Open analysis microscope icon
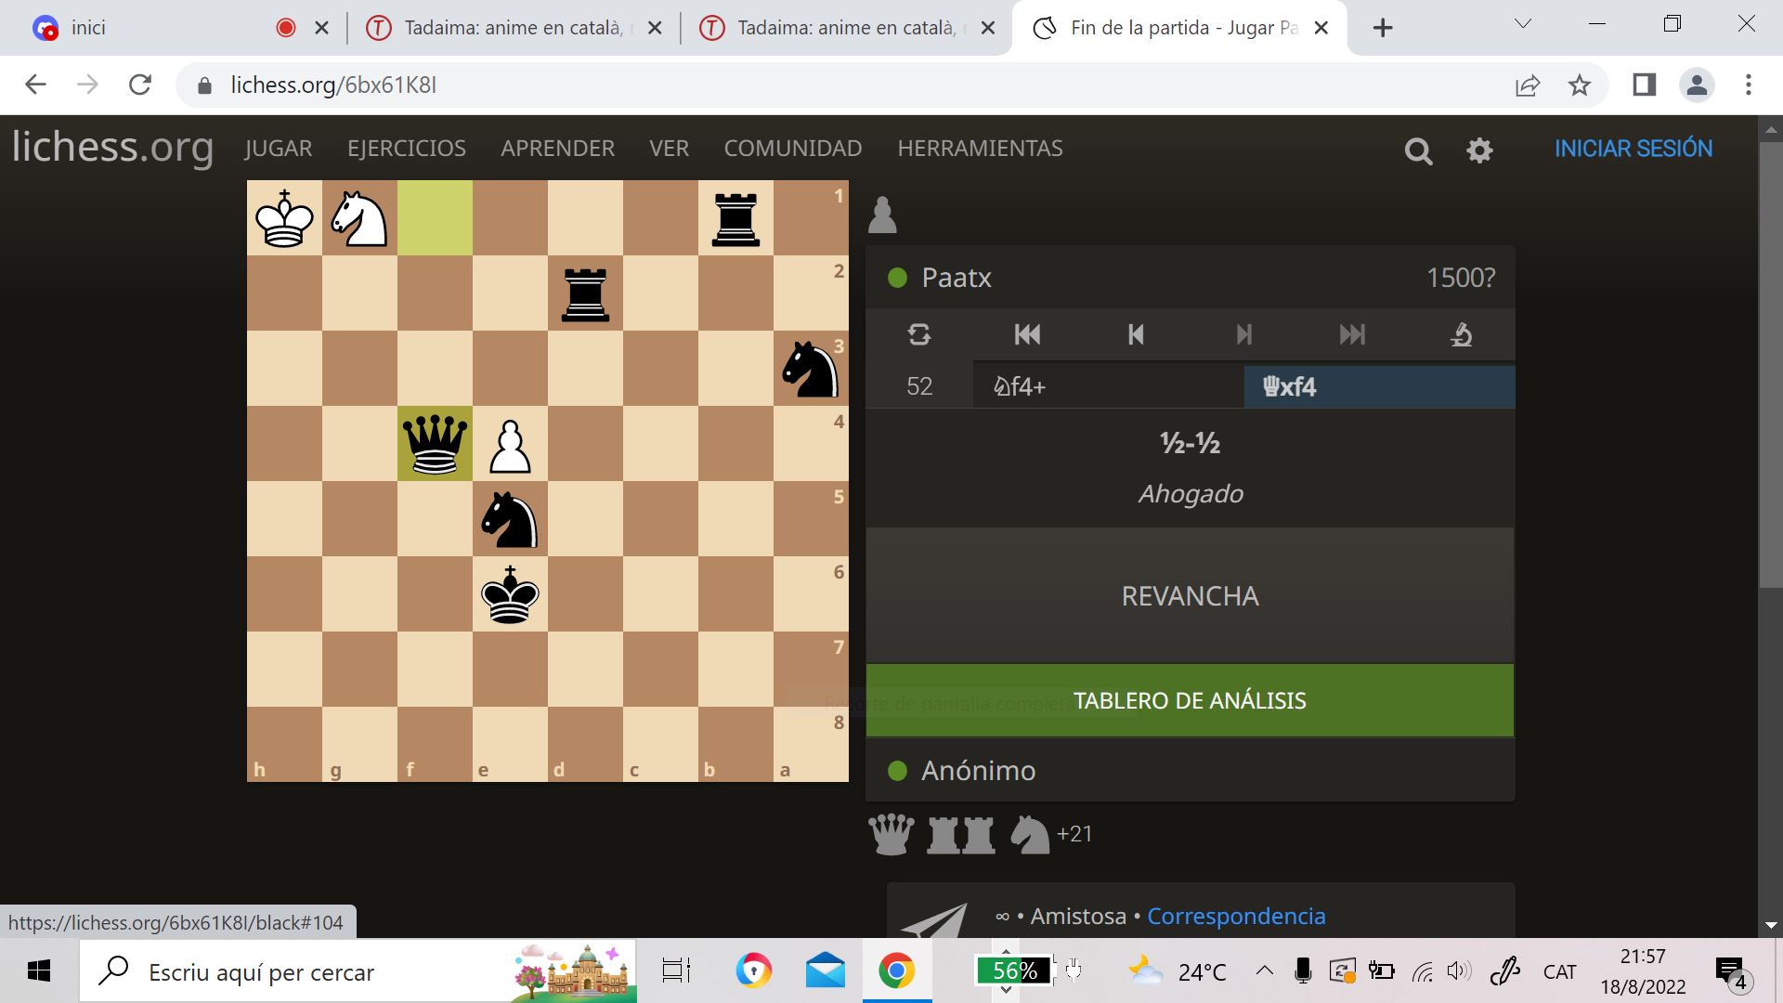 [1461, 334]
